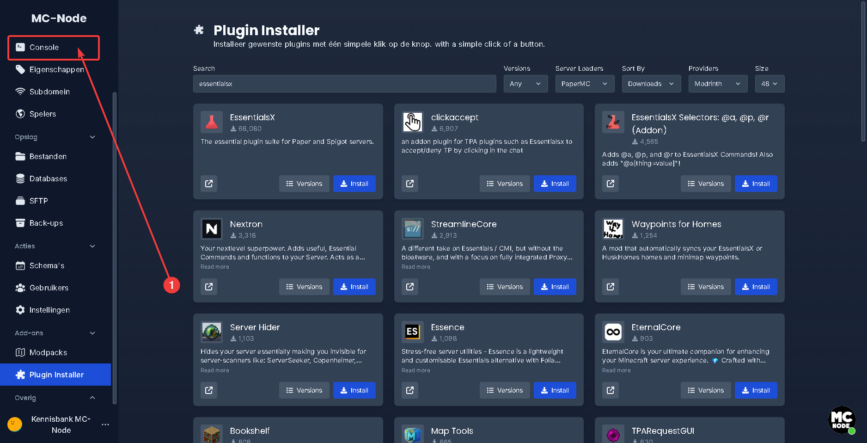Install EssentialsX Selectors addon
This screenshot has width=867, height=443.
(756, 184)
